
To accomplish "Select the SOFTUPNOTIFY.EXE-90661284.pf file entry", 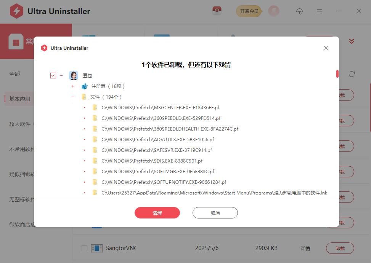I will pos(164,182).
